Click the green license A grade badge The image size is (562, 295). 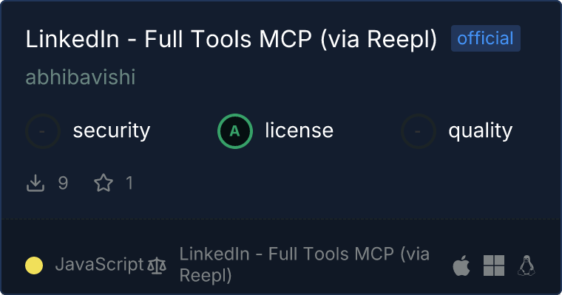235,131
